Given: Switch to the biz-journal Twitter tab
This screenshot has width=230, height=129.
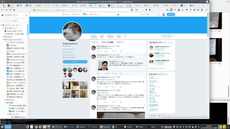Looking at the screenshot, I should point(102,5).
